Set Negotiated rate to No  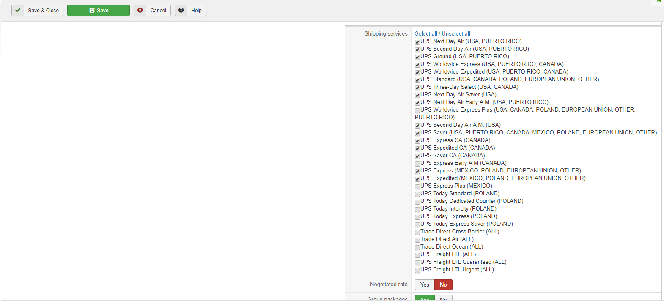click(x=443, y=285)
